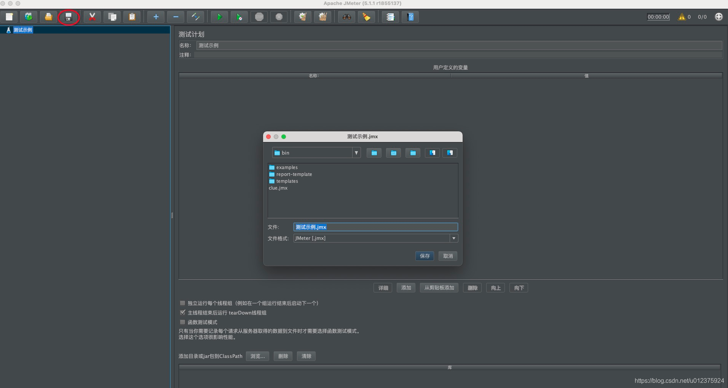This screenshot has height=388, width=728.
Task: Click the 向上 button
Action: click(x=496, y=288)
